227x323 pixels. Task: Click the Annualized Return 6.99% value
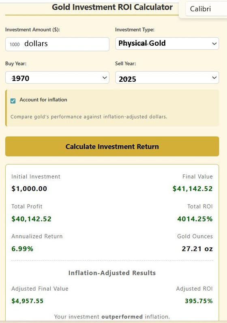[x=22, y=249]
